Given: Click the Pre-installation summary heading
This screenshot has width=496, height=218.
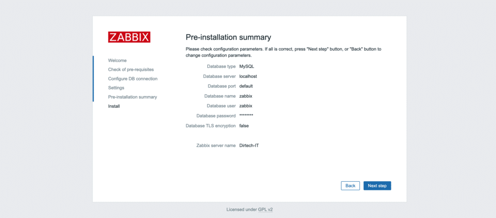Looking at the screenshot, I should coord(228,37).
